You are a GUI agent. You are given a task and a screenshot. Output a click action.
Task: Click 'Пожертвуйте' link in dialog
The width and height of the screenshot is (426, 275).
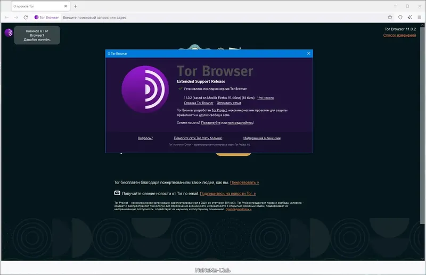click(210, 123)
